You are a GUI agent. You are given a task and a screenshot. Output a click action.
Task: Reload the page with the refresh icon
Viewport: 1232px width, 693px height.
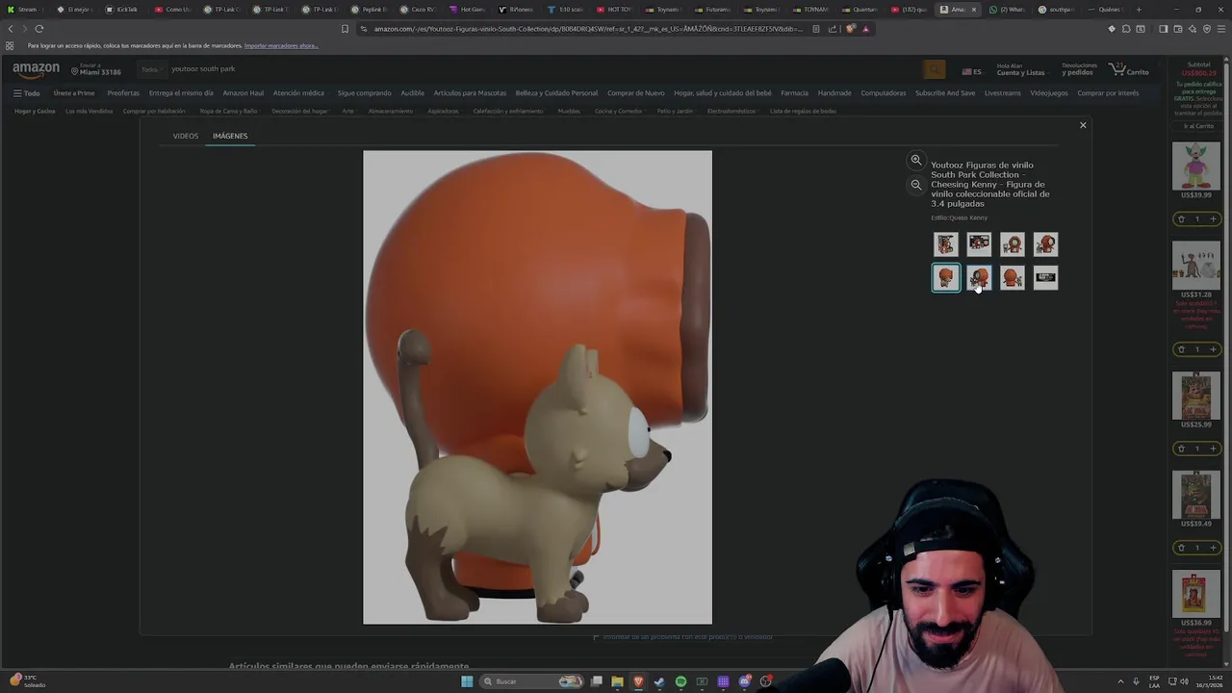39,29
